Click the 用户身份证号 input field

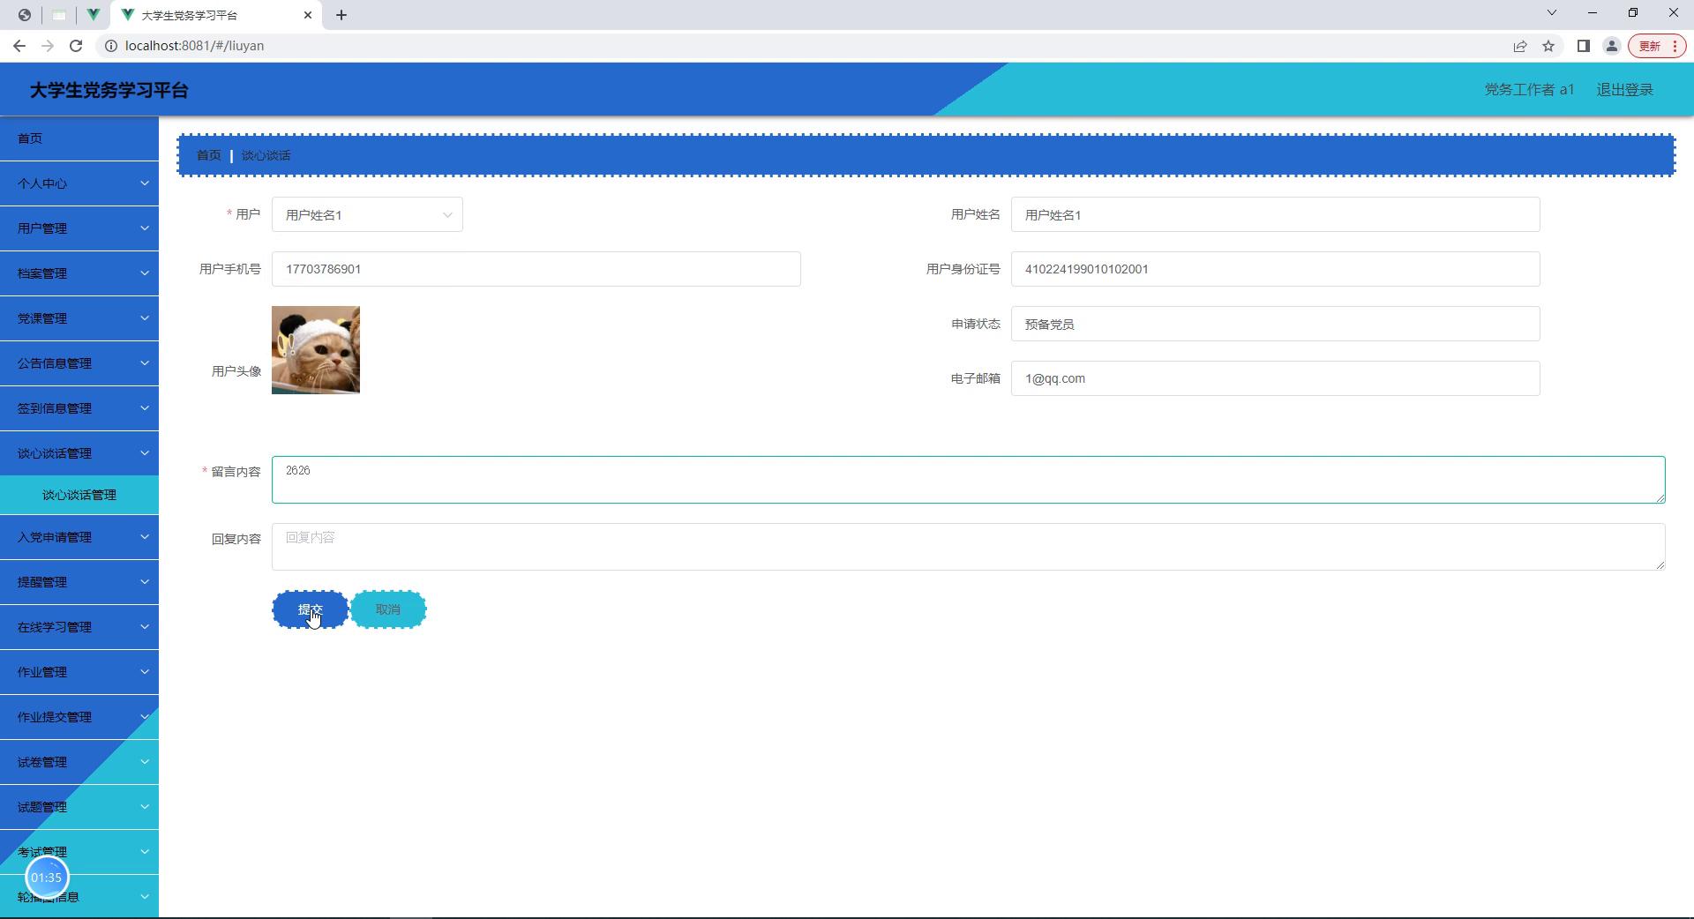(x=1275, y=269)
